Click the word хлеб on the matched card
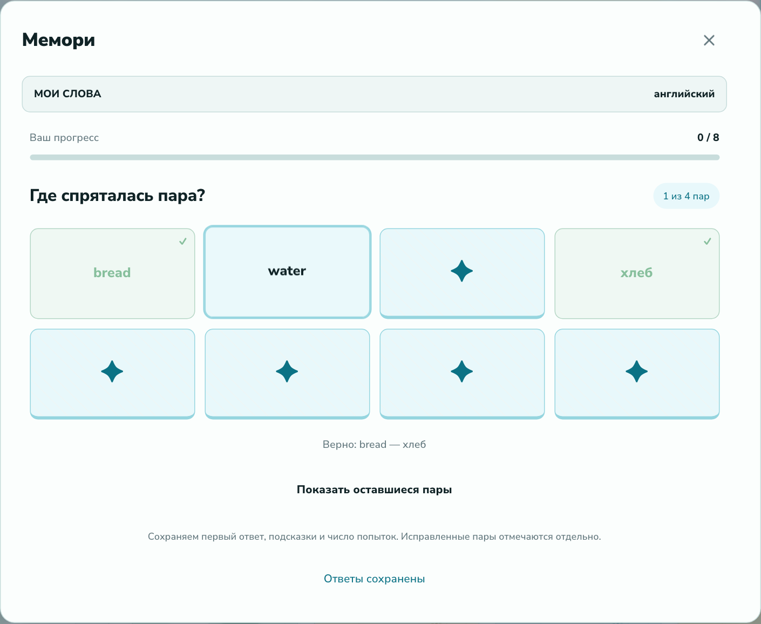Viewport: 761px width, 624px height. tap(637, 272)
